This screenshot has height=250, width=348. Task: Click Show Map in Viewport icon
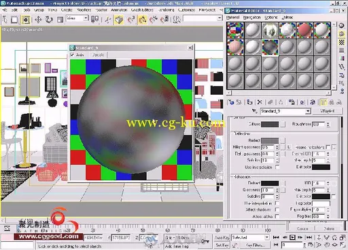[x=313, y=102]
